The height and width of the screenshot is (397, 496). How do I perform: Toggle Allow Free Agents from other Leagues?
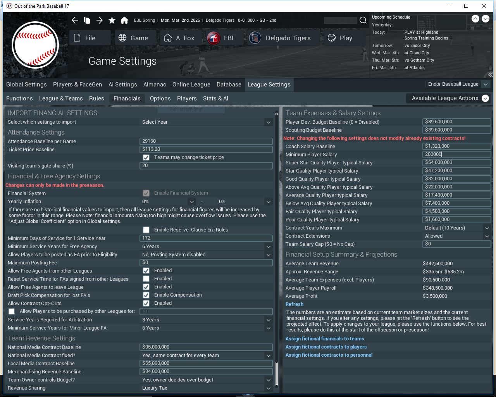pyautogui.click(x=146, y=271)
